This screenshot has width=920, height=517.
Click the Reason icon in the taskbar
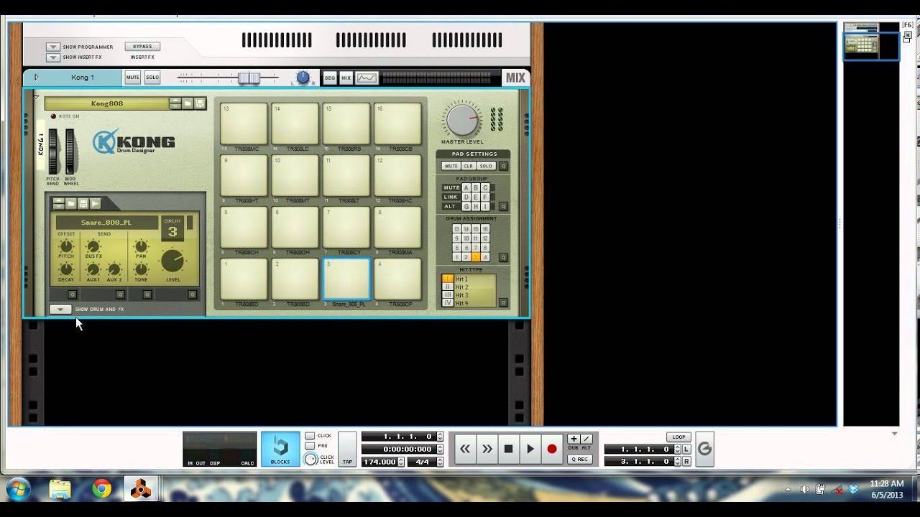141,490
